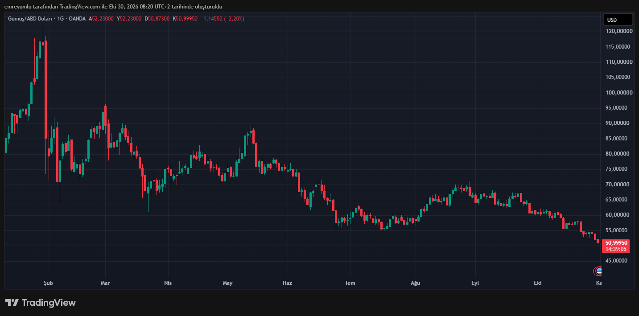Click the 115,00000 price axis label

click(617, 47)
